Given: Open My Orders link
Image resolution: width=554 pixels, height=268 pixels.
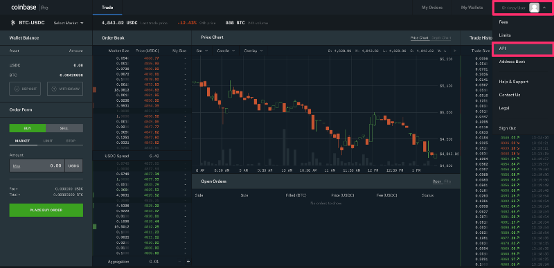Looking at the screenshot, I should click(431, 8).
